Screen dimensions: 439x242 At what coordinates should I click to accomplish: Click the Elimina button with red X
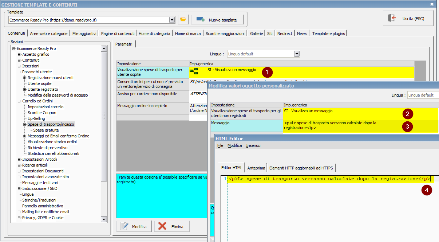pyautogui.click(x=172, y=226)
